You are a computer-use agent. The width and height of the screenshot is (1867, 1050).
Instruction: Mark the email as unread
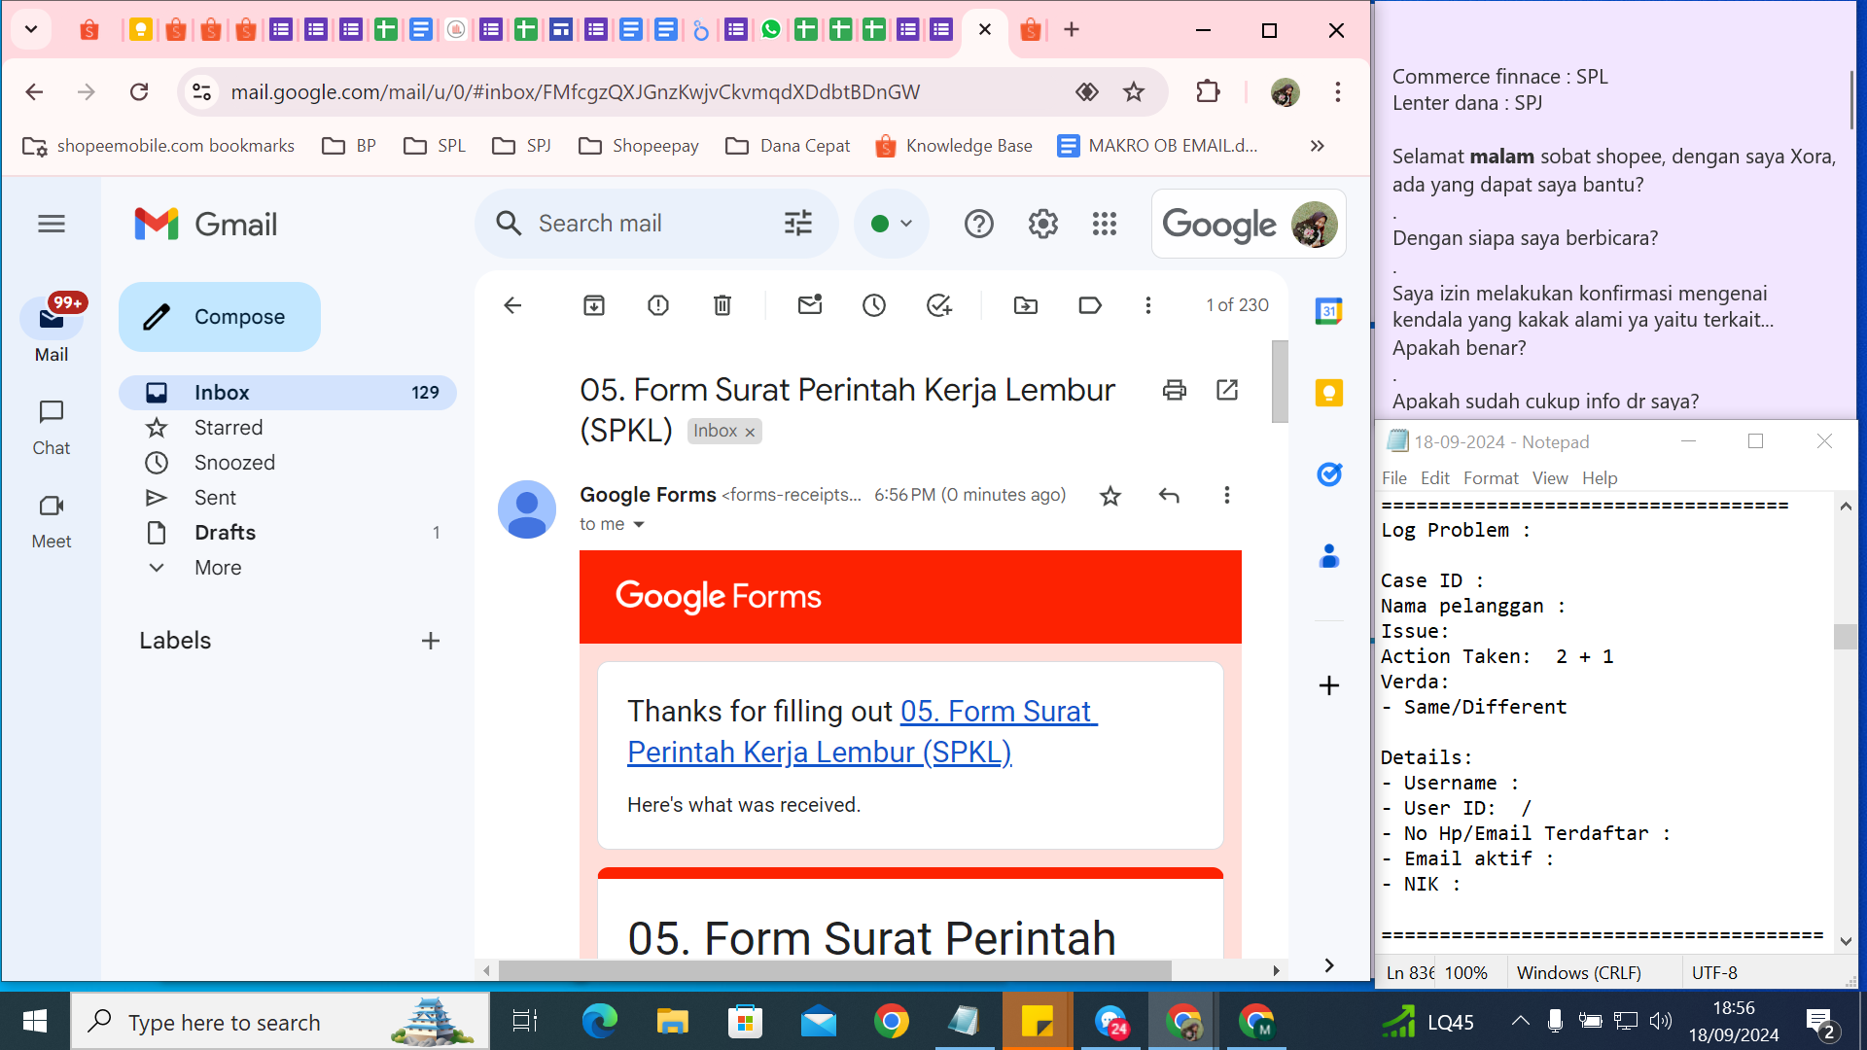click(x=809, y=305)
